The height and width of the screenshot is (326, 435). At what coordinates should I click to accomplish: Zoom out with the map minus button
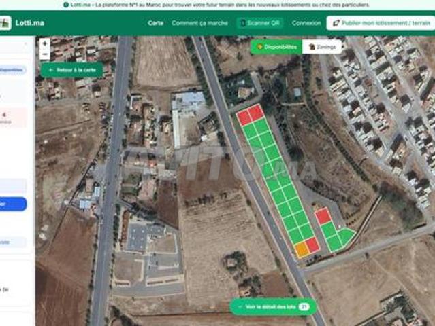[45, 54]
